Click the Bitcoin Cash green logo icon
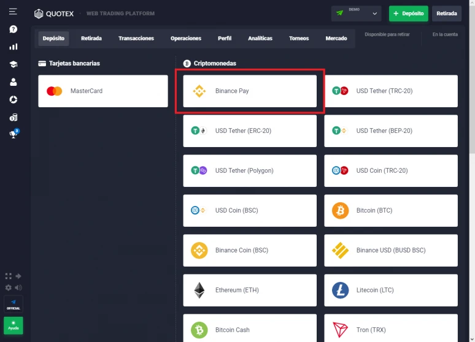475x342 pixels. pyautogui.click(x=199, y=330)
